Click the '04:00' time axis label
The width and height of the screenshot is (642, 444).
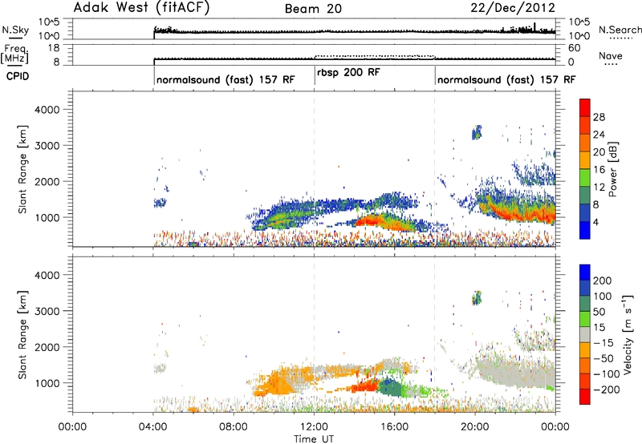(153, 427)
